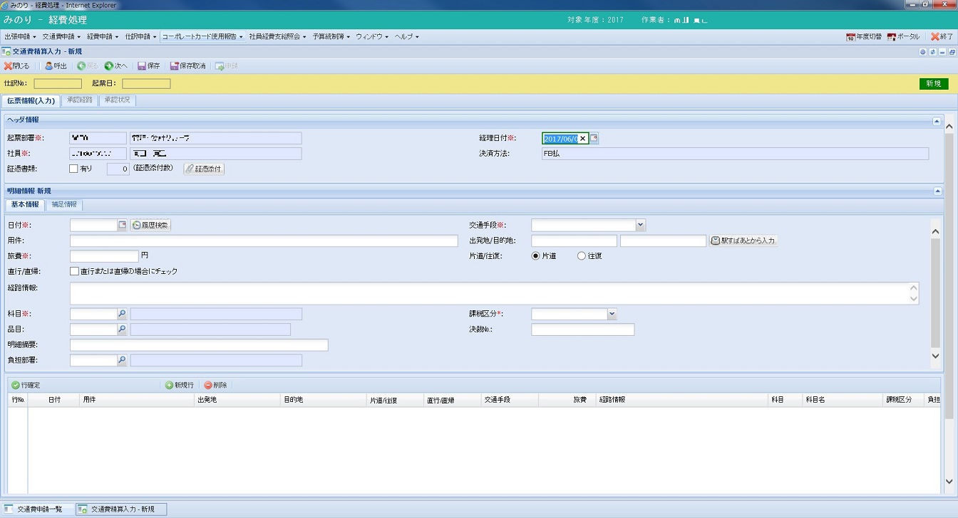958x518 pixels.
Task: Check 直行または直帰の場合にチェック checkbox
Action: 74,271
